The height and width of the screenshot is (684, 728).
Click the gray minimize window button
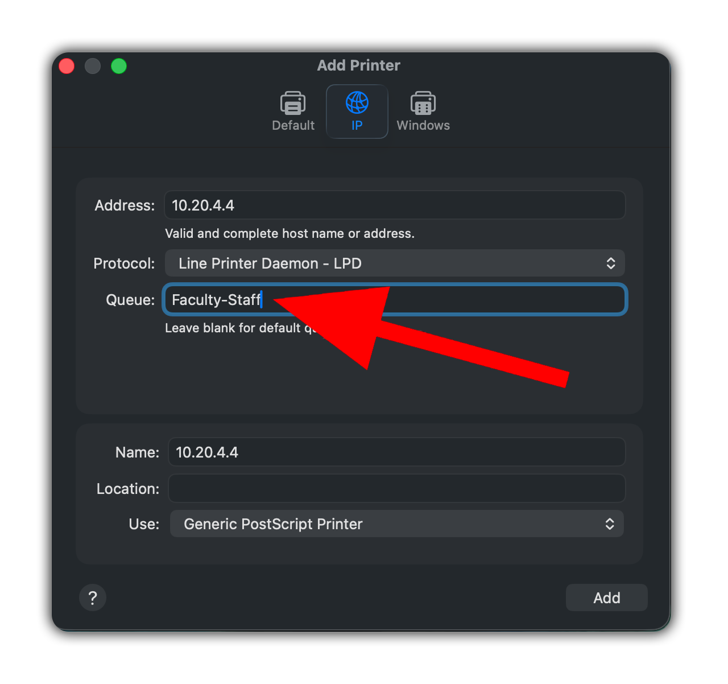click(x=93, y=66)
